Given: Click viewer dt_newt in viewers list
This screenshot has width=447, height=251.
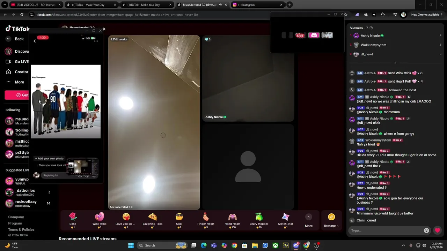Looking at the screenshot, I should [x=367, y=54].
